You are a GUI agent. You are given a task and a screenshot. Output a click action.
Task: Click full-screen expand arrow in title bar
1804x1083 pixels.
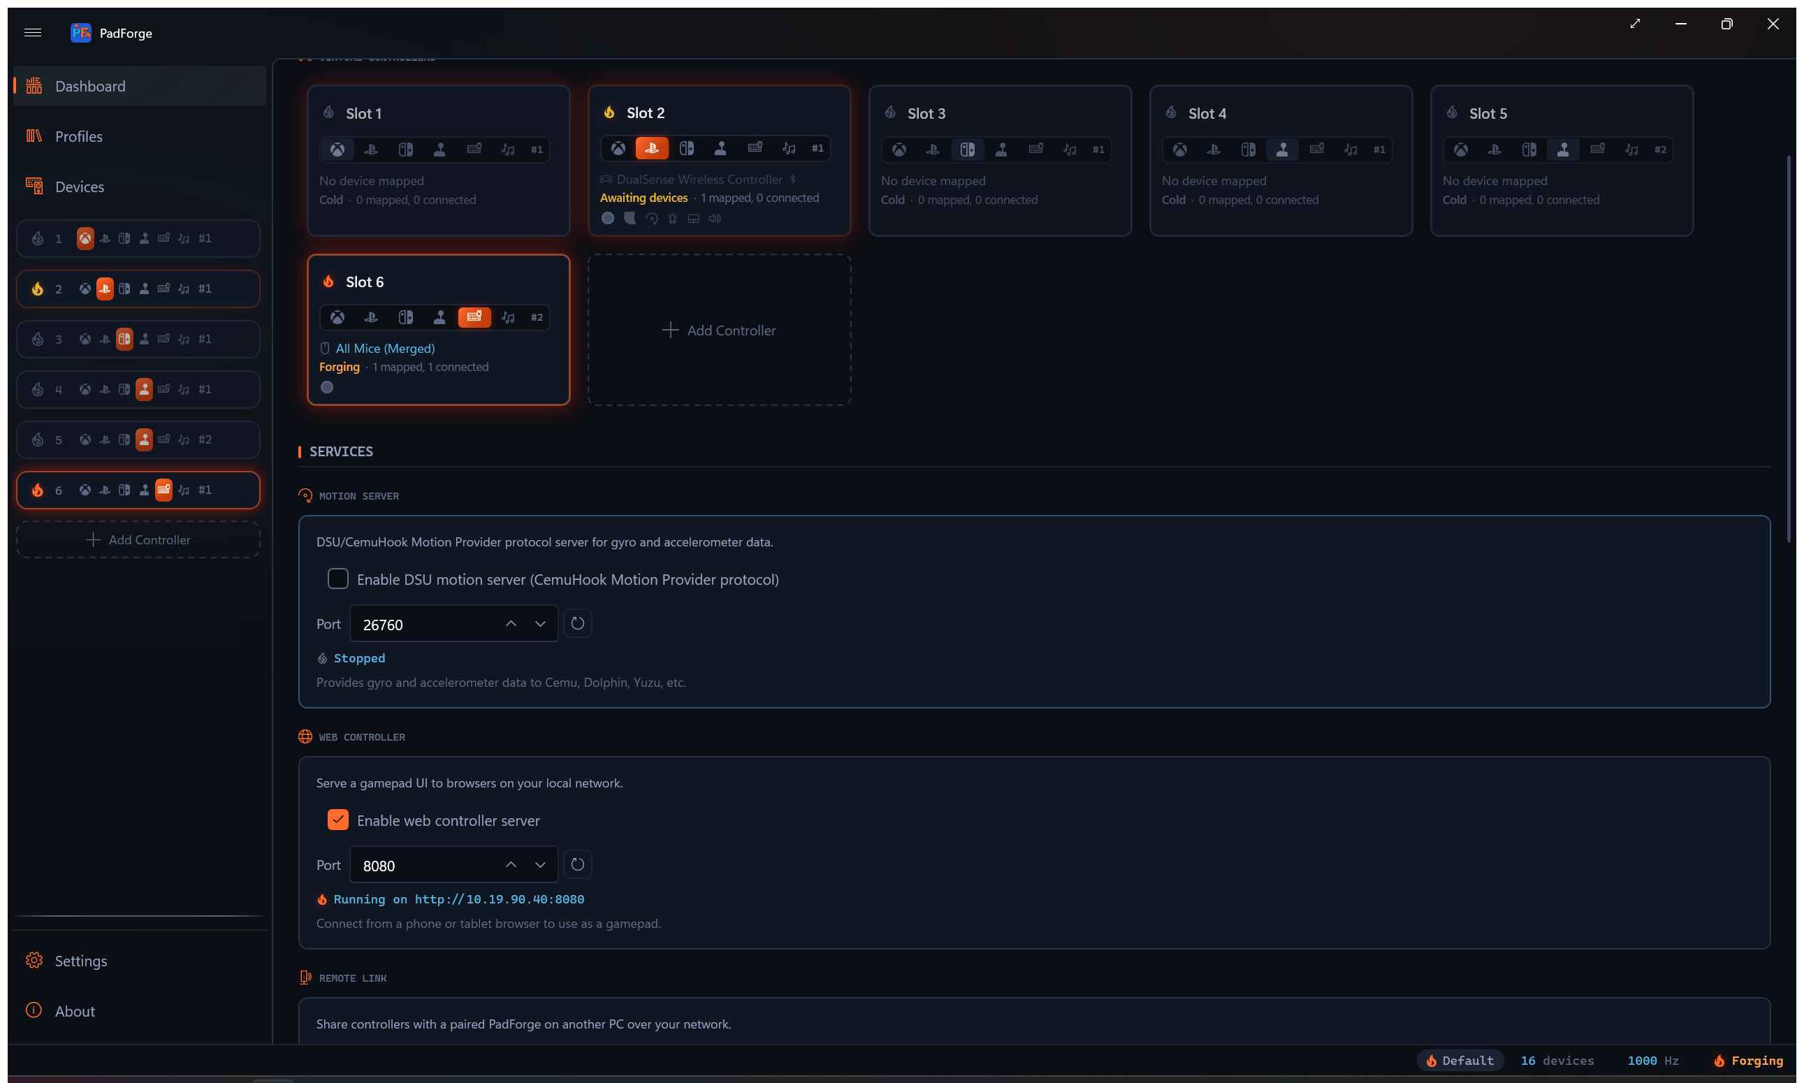pyautogui.click(x=1636, y=24)
